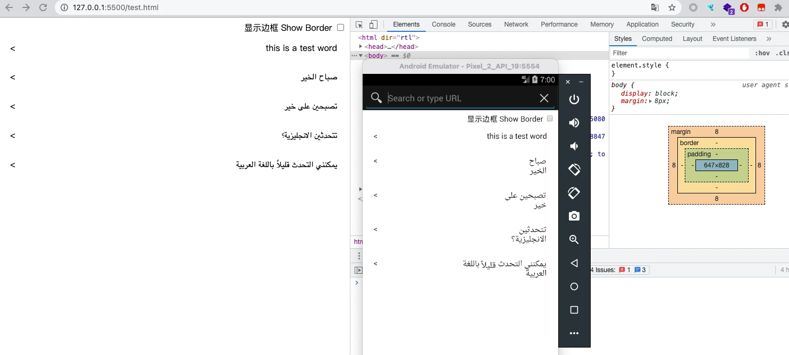Click the Styles Filter input field
The height and width of the screenshot is (355, 789).
[x=678, y=53]
